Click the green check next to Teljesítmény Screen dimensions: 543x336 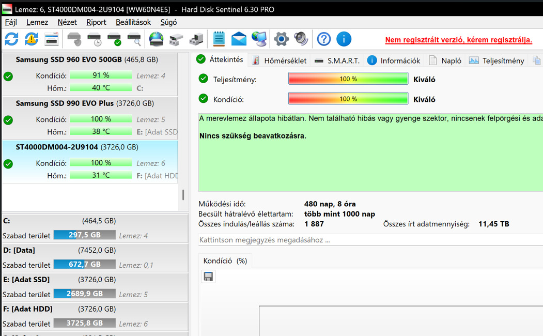click(x=203, y=79)
